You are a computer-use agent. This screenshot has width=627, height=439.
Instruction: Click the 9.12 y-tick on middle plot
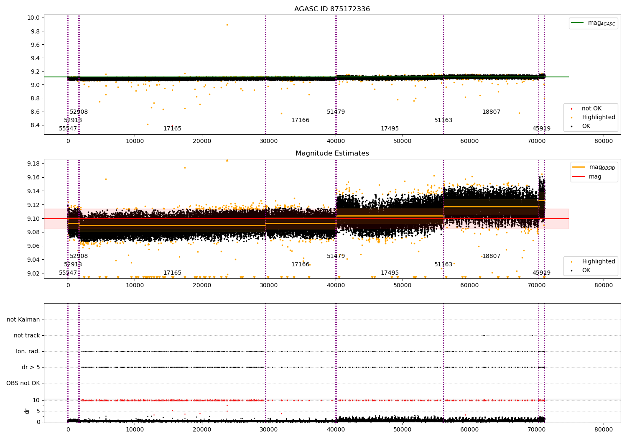click(33, 205)
